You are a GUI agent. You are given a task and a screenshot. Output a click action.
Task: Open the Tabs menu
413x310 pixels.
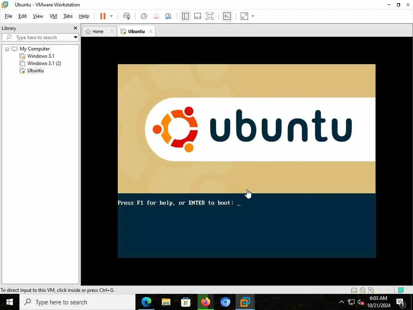click(x=68, y=16)
